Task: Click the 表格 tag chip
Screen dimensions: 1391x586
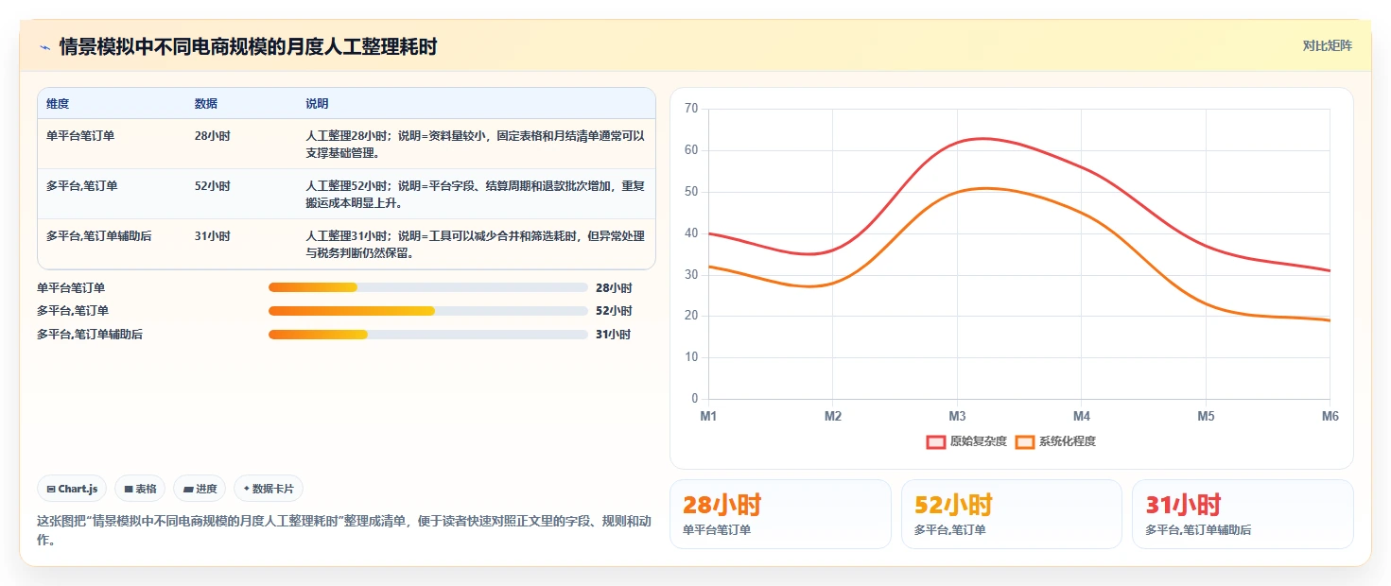Action: (x=140, y=489)
